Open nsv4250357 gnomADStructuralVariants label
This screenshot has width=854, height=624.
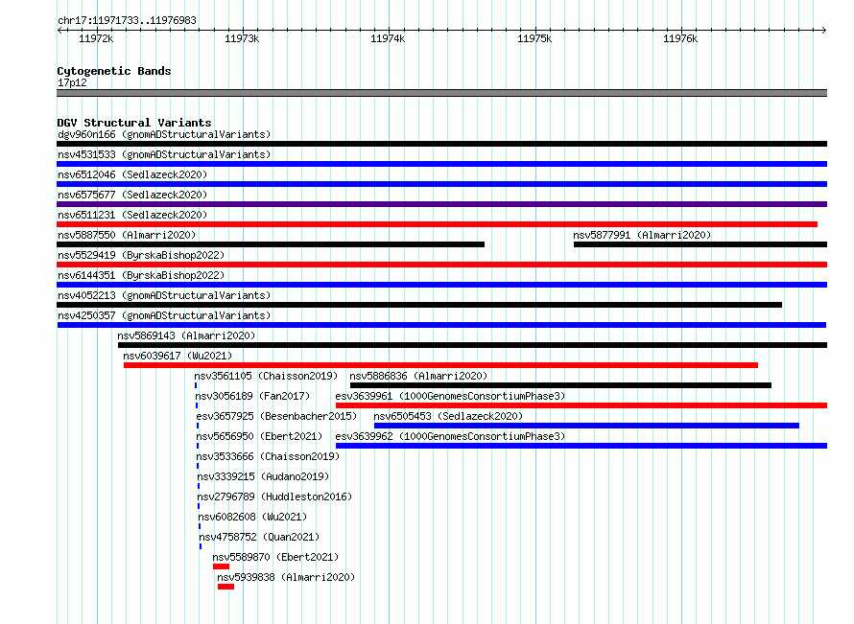[x=164, y=315]
